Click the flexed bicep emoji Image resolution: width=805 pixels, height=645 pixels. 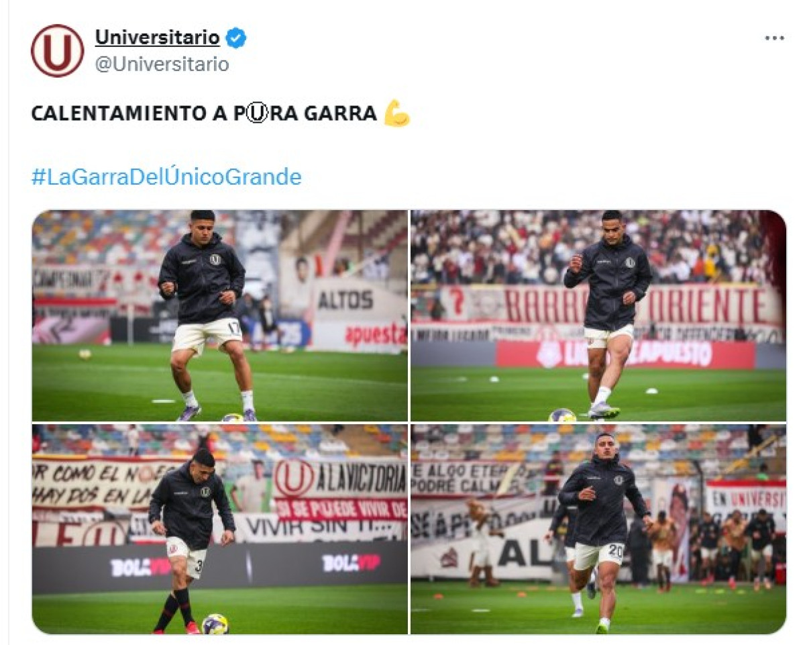396,113
